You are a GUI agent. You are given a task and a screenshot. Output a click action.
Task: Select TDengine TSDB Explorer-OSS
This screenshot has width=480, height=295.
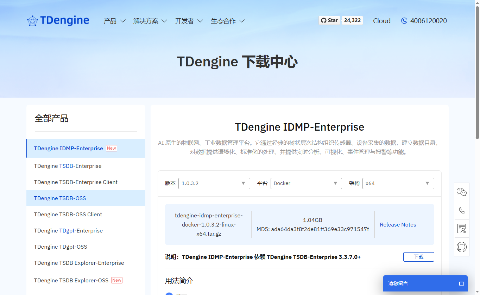pyautogui.click(x=86, y=280)
